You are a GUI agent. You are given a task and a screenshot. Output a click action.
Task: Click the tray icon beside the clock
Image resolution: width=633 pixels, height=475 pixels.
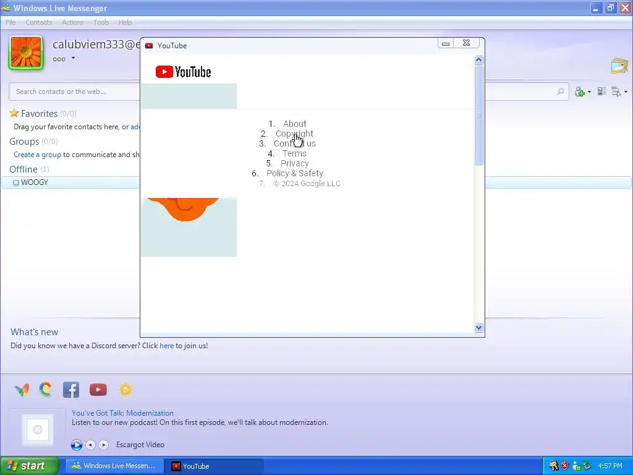click(587, 466)
